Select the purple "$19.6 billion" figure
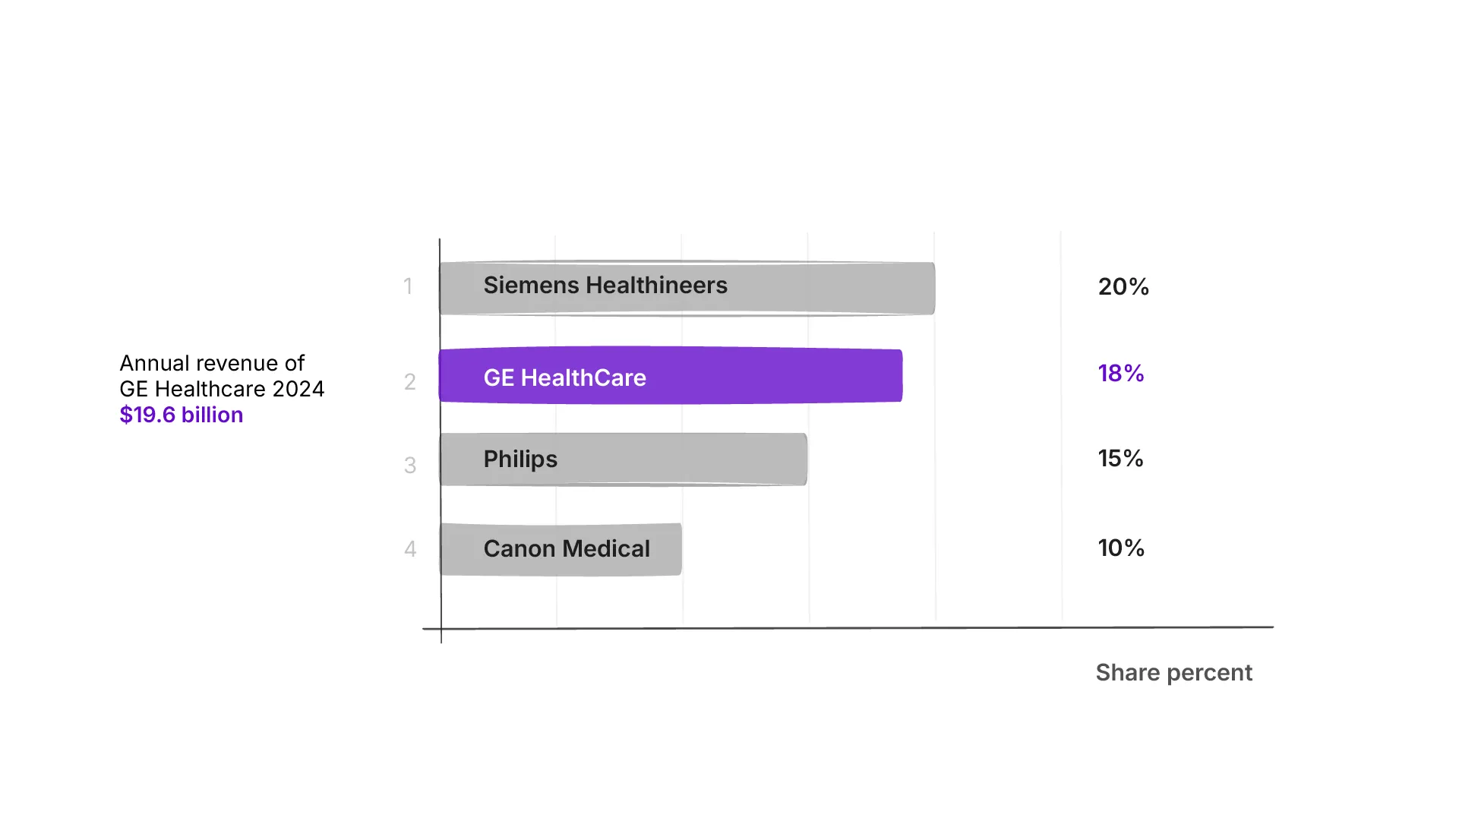Viewport: 1459px width, 821px height. click(182, 415)
